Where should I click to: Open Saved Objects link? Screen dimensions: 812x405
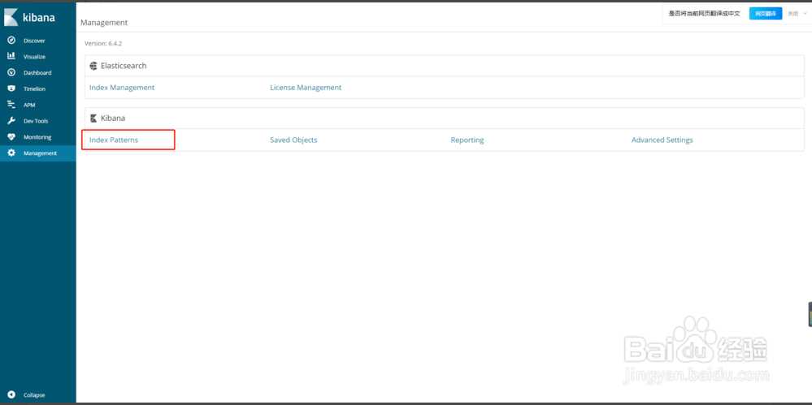293,140
